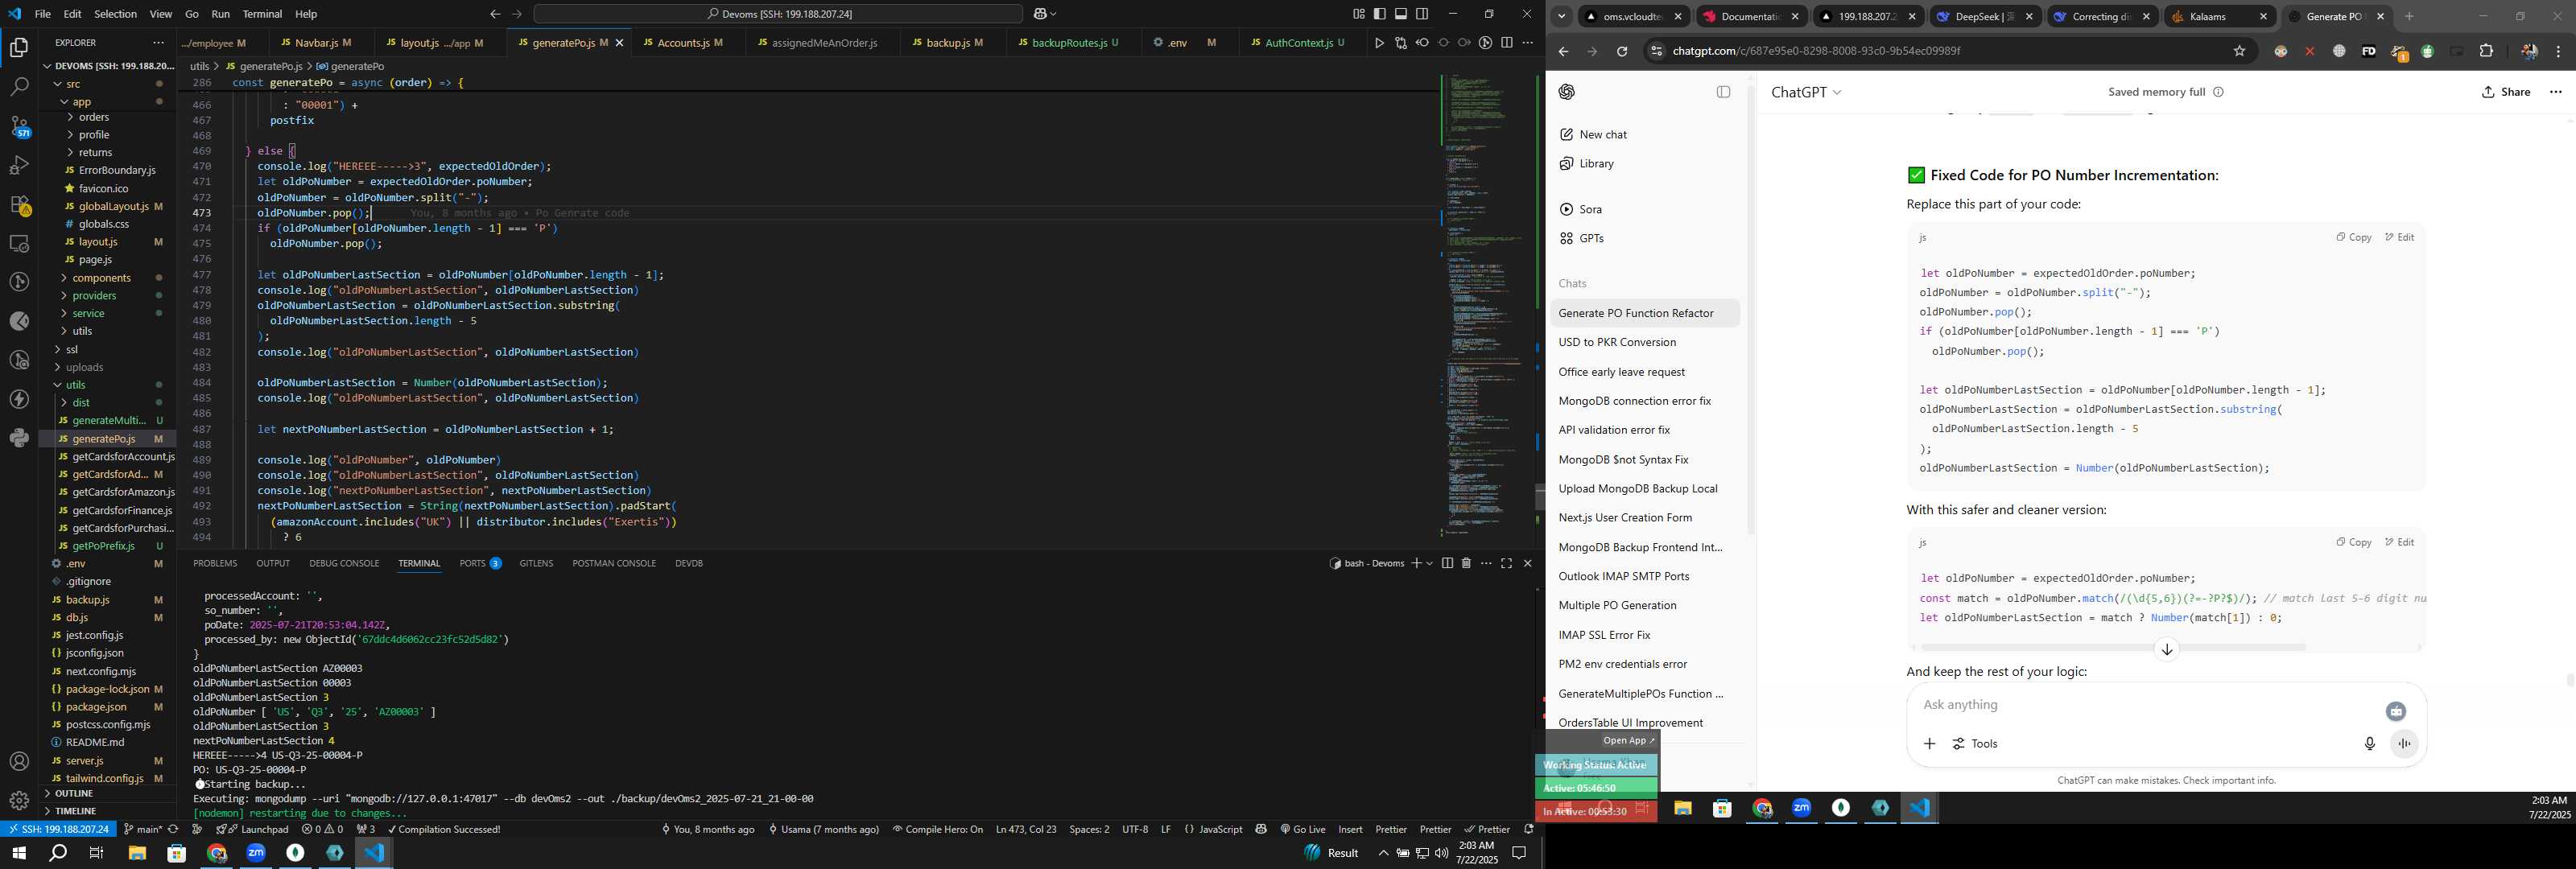The image size is (2576, 869).
Task: Click Chrome reload page icon
Action: [x=1622, y=51]
